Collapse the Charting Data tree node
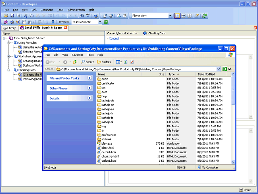This screenshot has height=194, width=258. [x=9, y=70]
